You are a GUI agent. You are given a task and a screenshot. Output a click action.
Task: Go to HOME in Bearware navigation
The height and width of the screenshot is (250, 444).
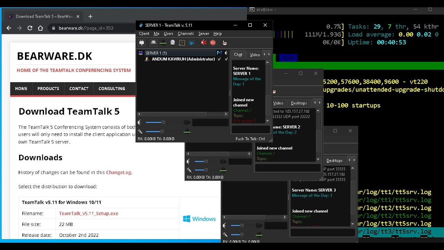[x=21, y=89]
